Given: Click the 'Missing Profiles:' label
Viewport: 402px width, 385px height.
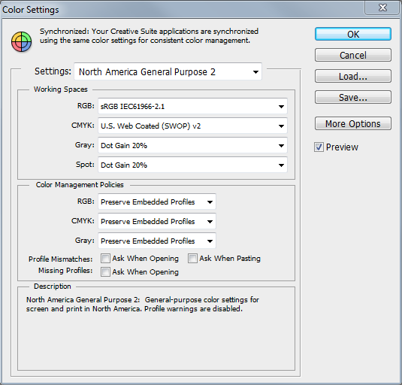Looking at the screenshot, I should coord(65,271).
